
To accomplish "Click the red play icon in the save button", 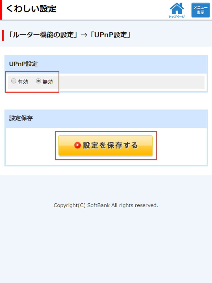I will pyautogui.click(x=77, y=145).
